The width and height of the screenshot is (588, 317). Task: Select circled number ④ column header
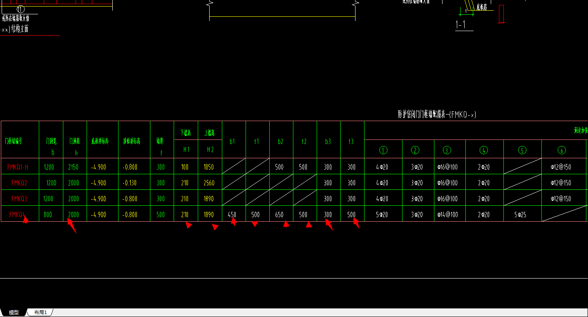[484, 150]
